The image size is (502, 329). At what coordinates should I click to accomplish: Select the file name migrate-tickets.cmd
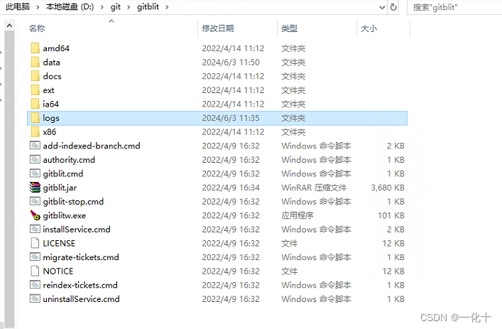pyautogui.click(x=81, y=257)
